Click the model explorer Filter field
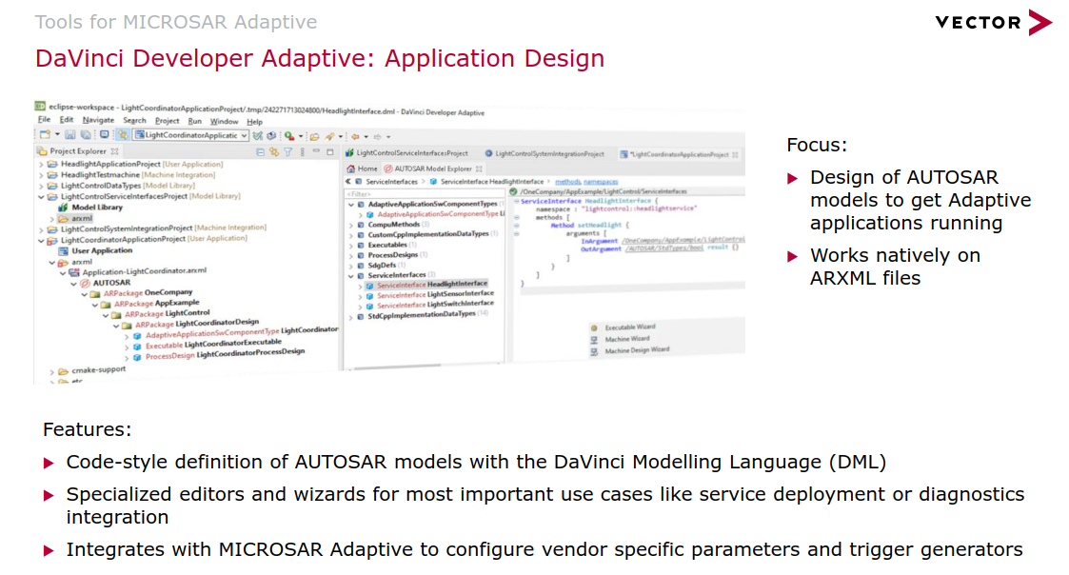Image resolution: width=1069 pixels, height=575 pixels. click(x=424, y=194)
